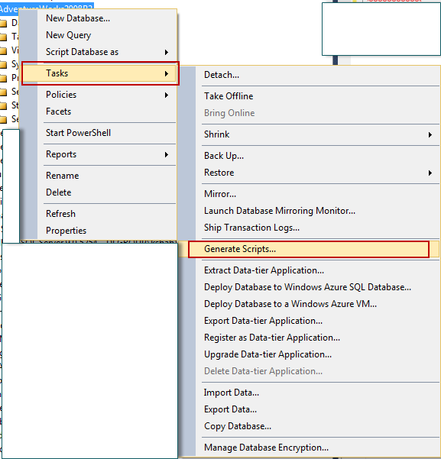Select Back Up... task
The image size is (441, 459).
coord(224,156)
